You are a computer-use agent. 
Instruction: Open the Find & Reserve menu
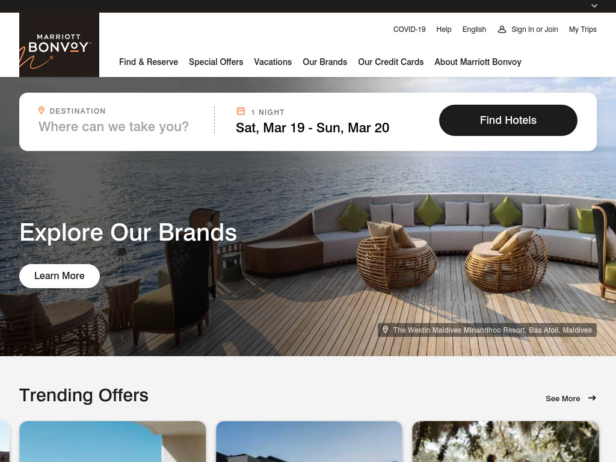(x=149, y=62)
